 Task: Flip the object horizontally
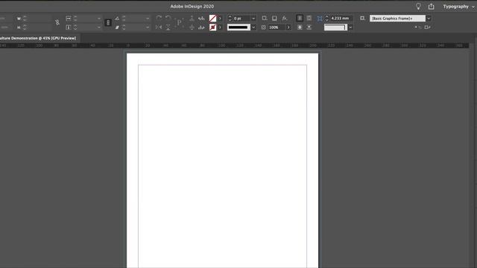(x=159, y=28)
